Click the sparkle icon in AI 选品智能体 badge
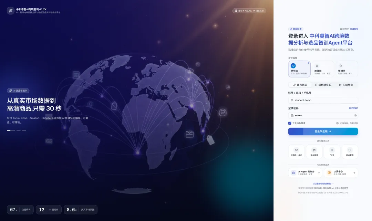372x221 pixels. pos(10,91)
